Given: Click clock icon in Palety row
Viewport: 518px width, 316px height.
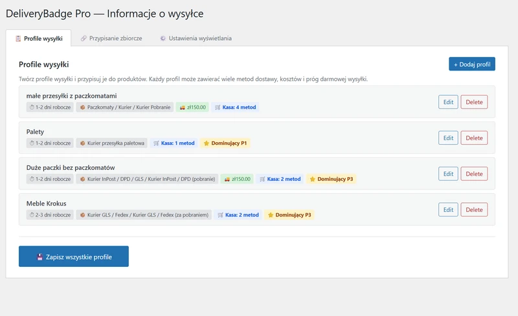Looking at the screenshot, I should pos(32,143).
